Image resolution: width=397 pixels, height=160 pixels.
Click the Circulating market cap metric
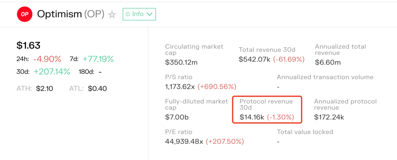(194, 54)
